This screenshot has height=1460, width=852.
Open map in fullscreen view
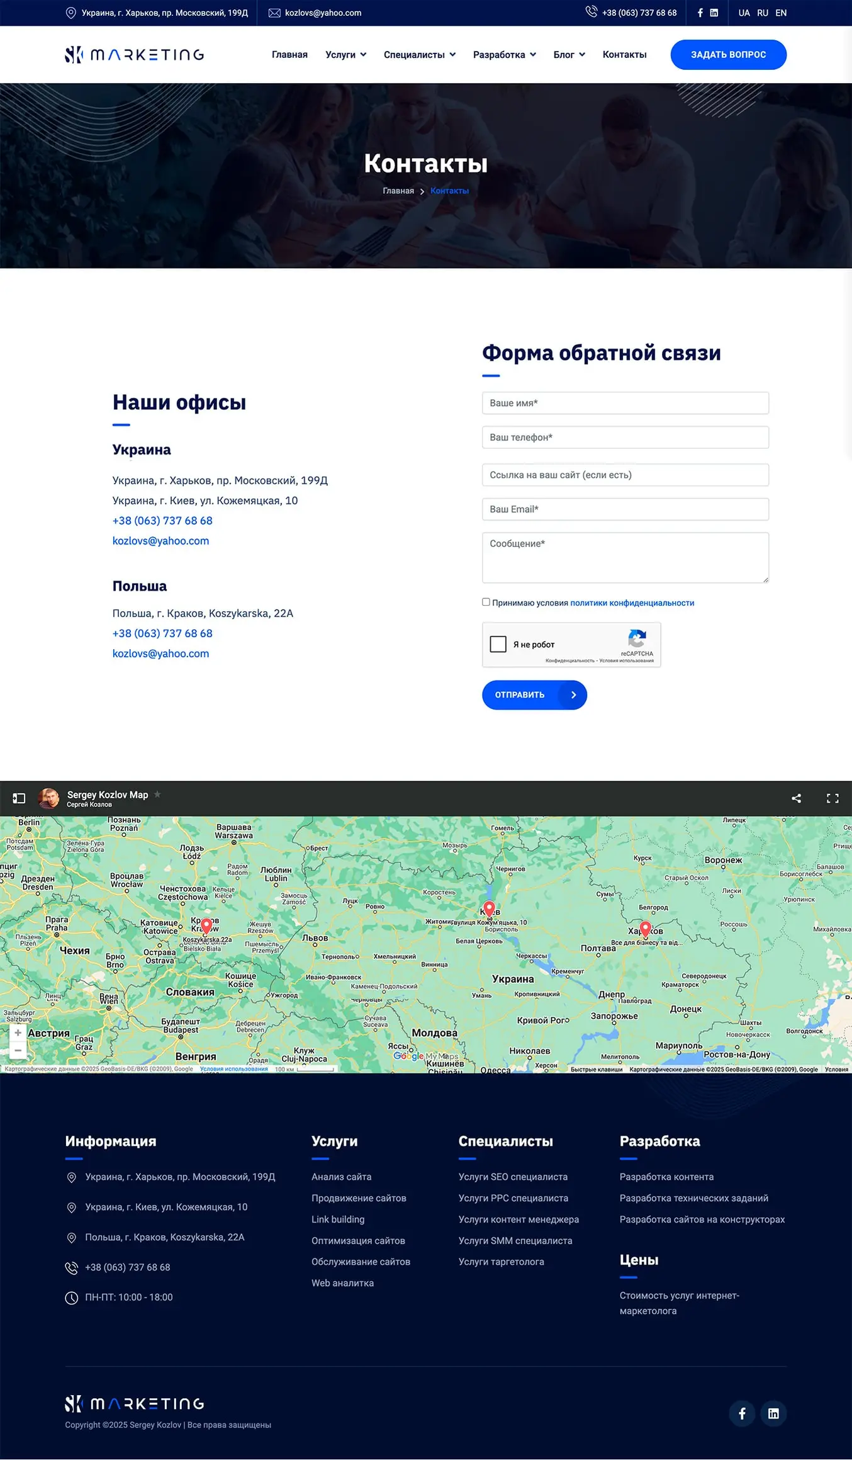pyautogui.click(x=832, y=798)
